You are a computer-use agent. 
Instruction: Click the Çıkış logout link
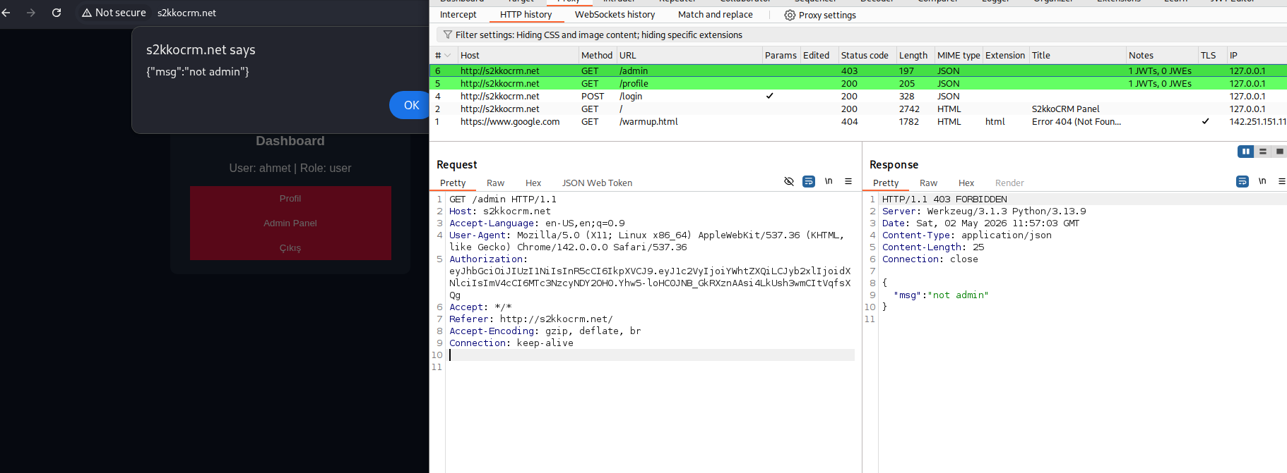tap(290, 248)
